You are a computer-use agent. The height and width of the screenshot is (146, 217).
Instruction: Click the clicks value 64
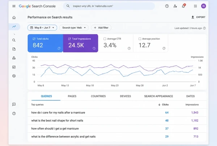coord(167,112)
